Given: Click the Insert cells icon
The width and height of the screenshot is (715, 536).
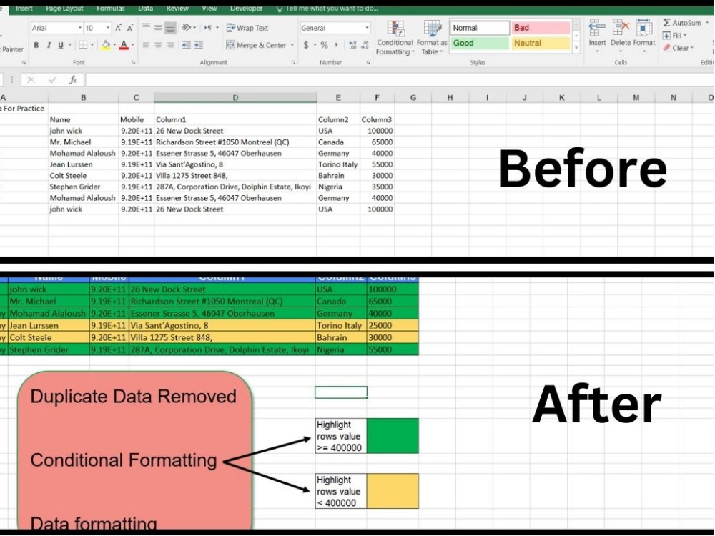Looking at the screenshot, I should click(597, 28).
